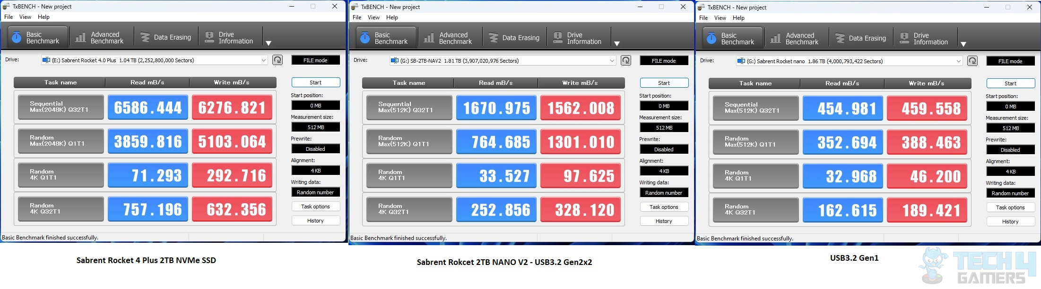The image size is (1041, 289).
Task: Switch to Advanced Benchmark in the Rocket 4.0 Plus window
Action: 101,37
